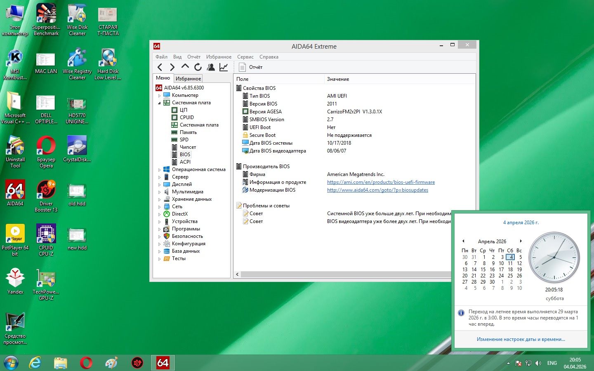
Task: Select the Driver Booster 13 desktop icon
Action: [x=46, y=196]
